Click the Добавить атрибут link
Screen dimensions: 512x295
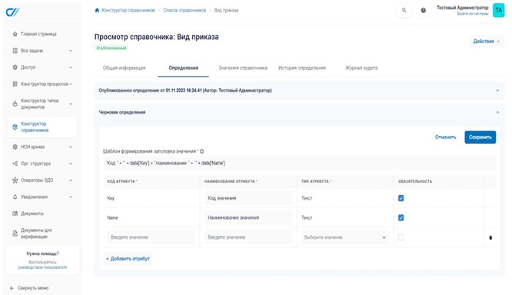tap(128, 258)
